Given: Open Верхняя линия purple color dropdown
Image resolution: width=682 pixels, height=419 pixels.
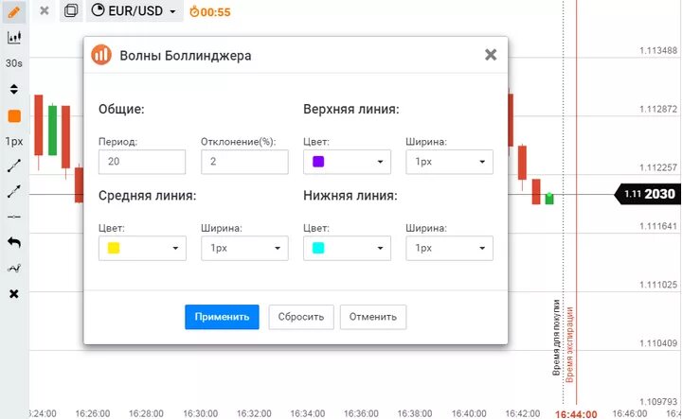Looking at the screenshot, I should [x=347, y=162].
